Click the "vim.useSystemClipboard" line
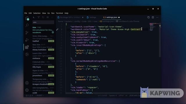Viewport: 186px width, 104px height. click(x=89, y=37)
